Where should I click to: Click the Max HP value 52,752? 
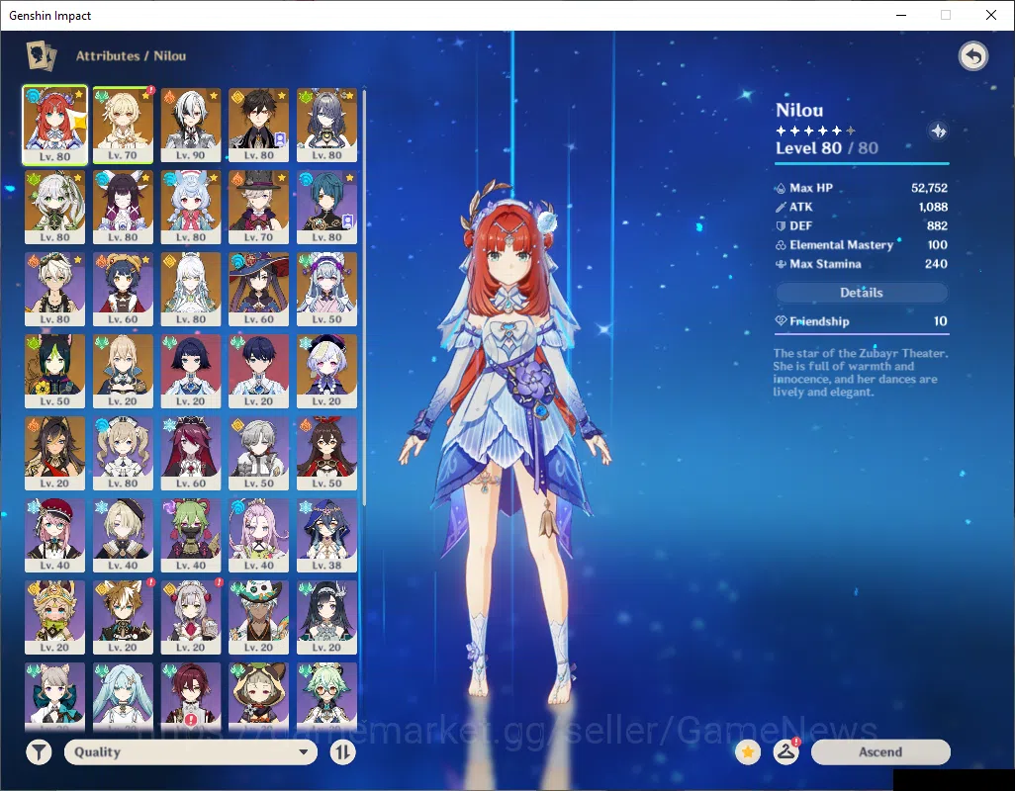[x=929, y=188]
